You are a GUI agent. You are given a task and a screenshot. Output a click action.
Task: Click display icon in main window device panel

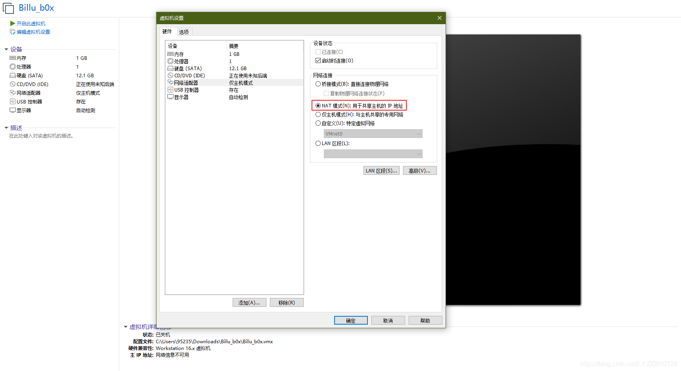click(x=13, y=111)
